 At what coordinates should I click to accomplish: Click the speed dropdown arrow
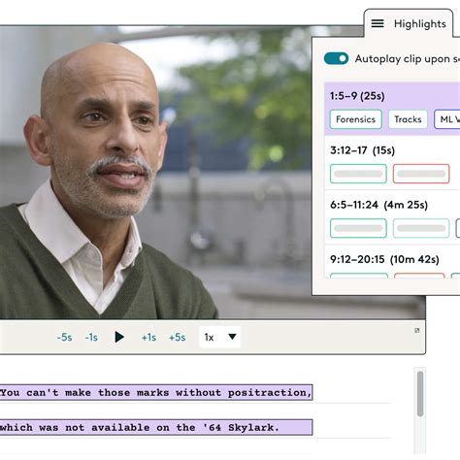(232, 337)
